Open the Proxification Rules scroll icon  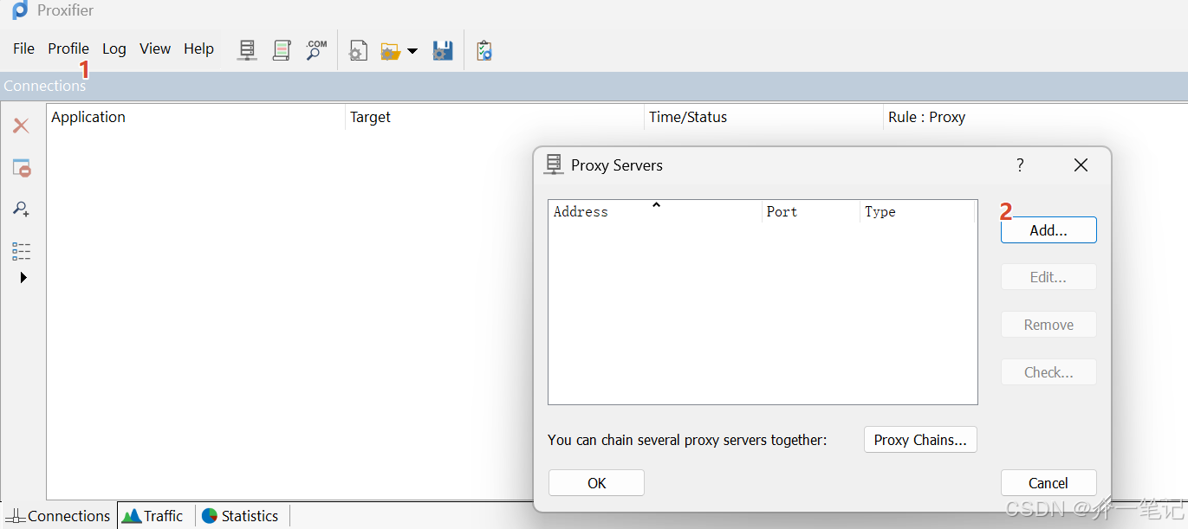click(x=282, y=50)
